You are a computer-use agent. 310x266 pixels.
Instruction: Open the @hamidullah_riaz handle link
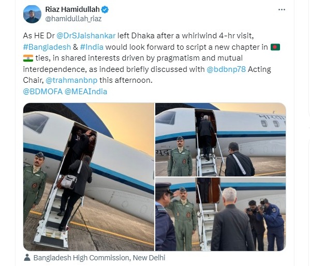click(x=73, y=19)
